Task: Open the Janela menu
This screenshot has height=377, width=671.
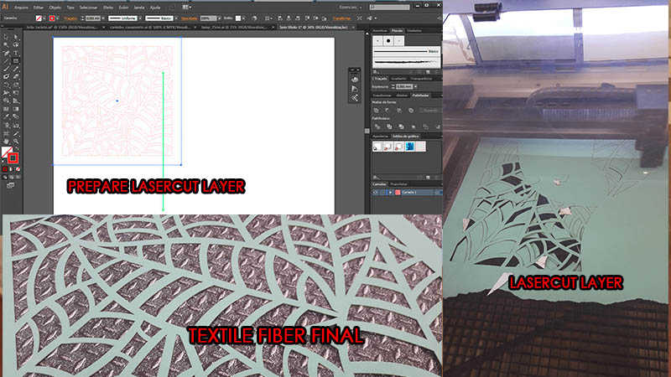Action: (x=139, y=8)
